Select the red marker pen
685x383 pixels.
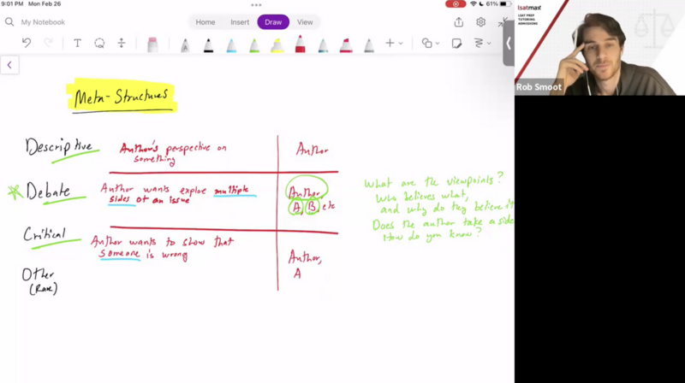[x=300, y=44]
